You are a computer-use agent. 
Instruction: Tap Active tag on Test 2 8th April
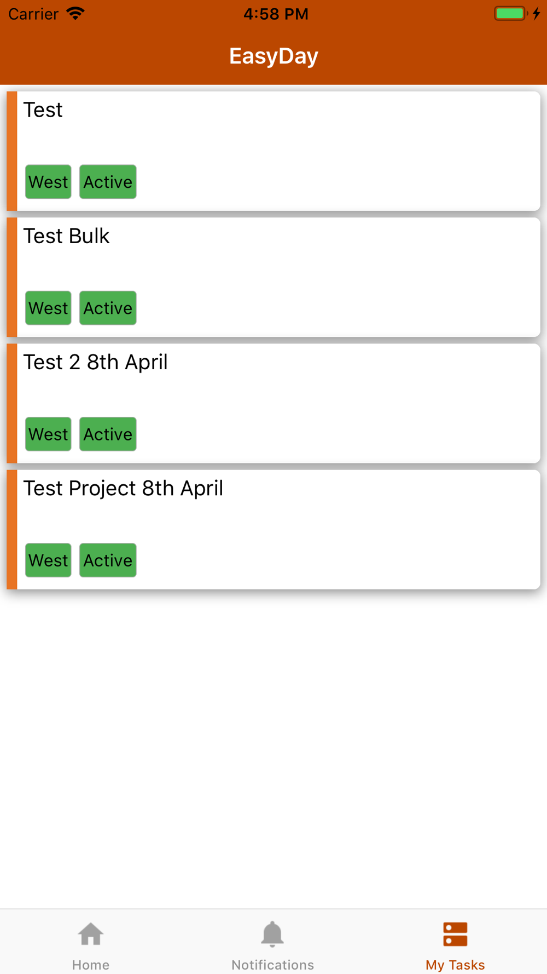click(108, 434)
